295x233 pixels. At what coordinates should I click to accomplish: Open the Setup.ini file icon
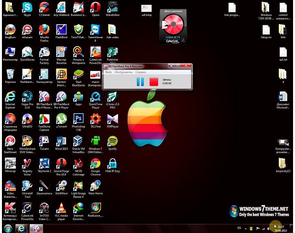click(266, 31)
